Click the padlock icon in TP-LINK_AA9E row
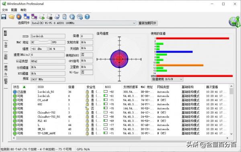 coord(87,133)
